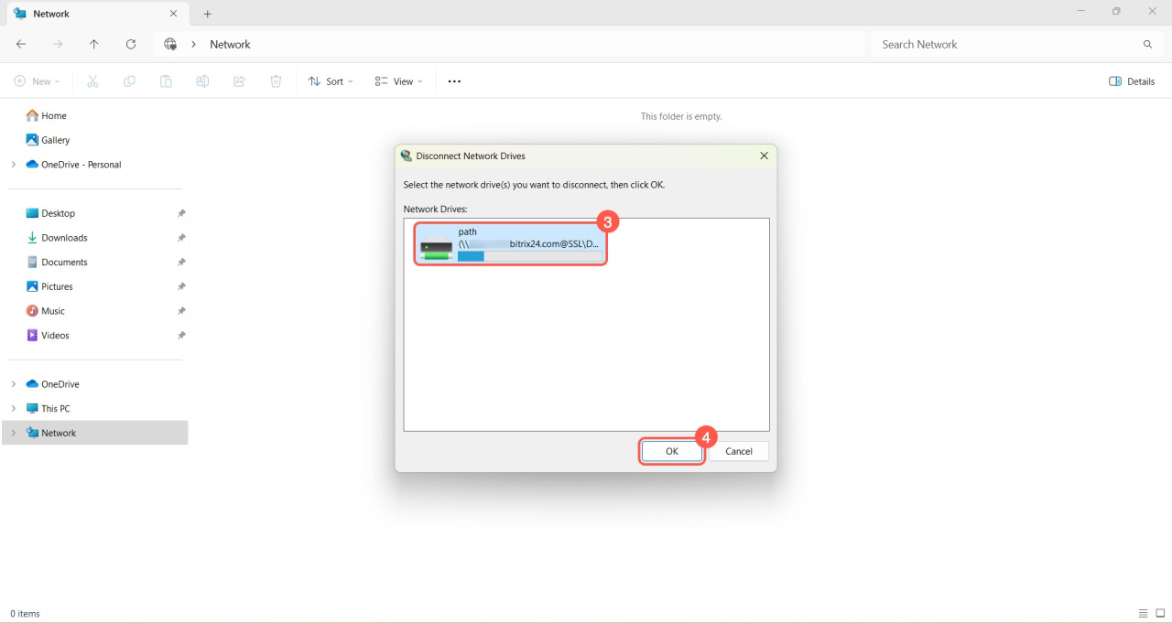Click the Delete trash icon

tap(276, 81)
